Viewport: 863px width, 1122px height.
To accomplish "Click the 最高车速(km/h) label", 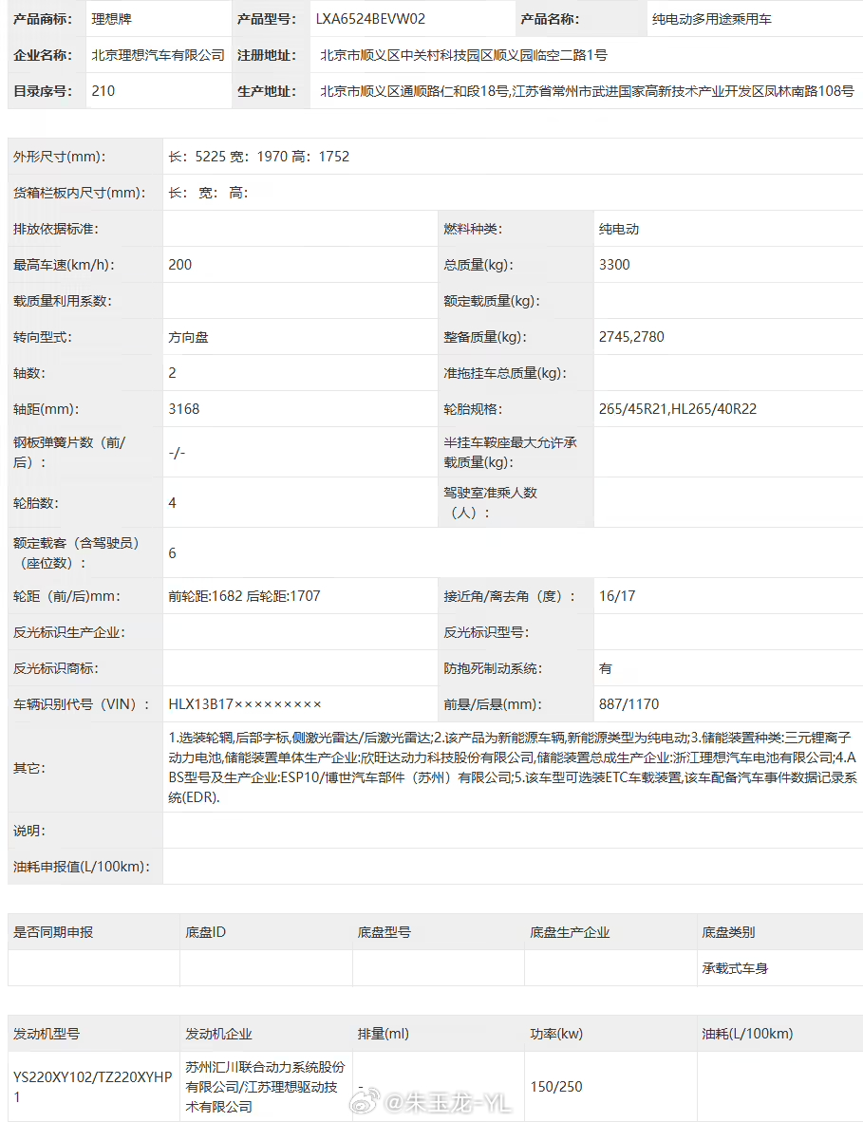I will click(64, 265).
